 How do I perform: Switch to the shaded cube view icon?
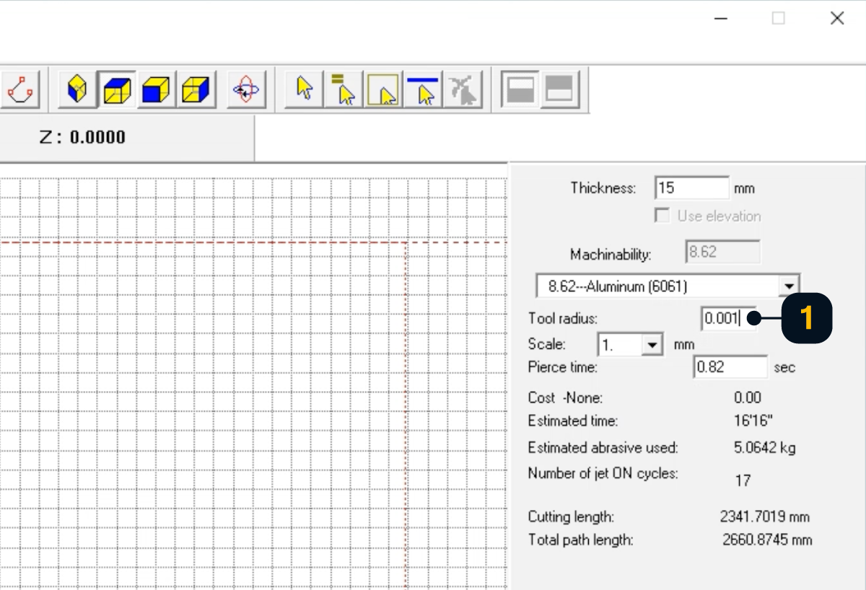tap(115, 89)
